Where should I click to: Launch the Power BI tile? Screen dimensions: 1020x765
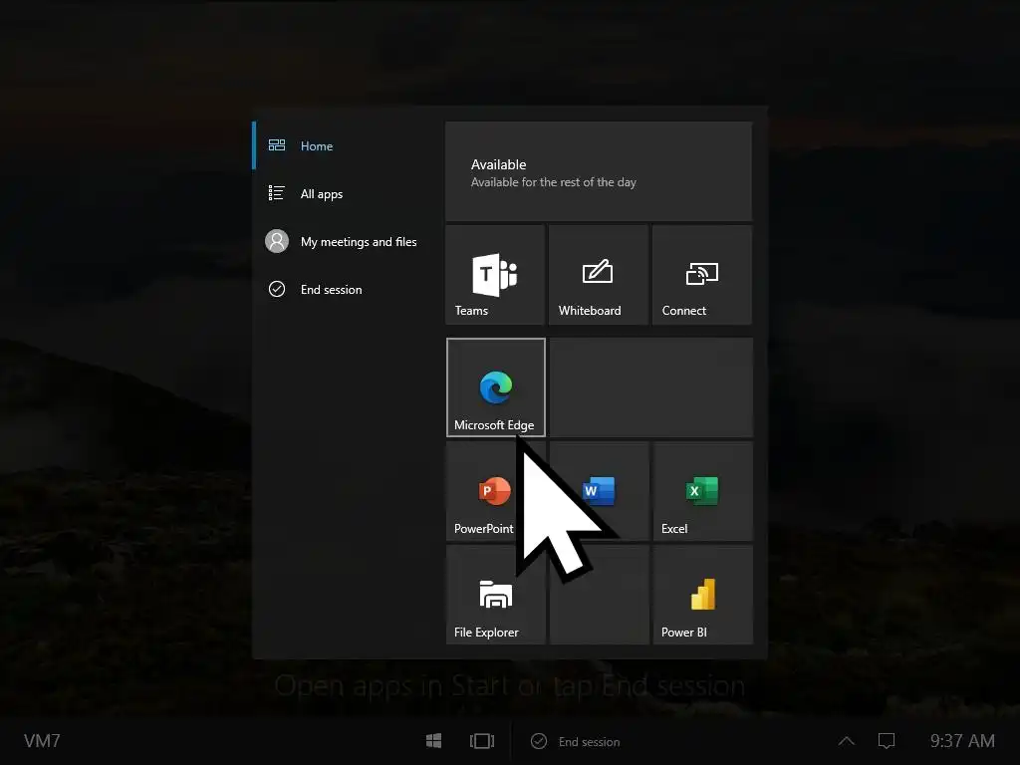[703, 596]
